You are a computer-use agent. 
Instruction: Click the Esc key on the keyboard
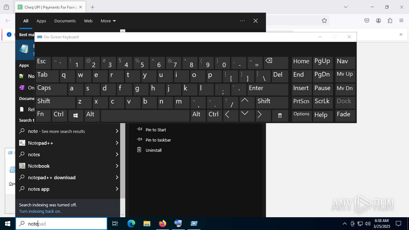[x=43, y=63]
